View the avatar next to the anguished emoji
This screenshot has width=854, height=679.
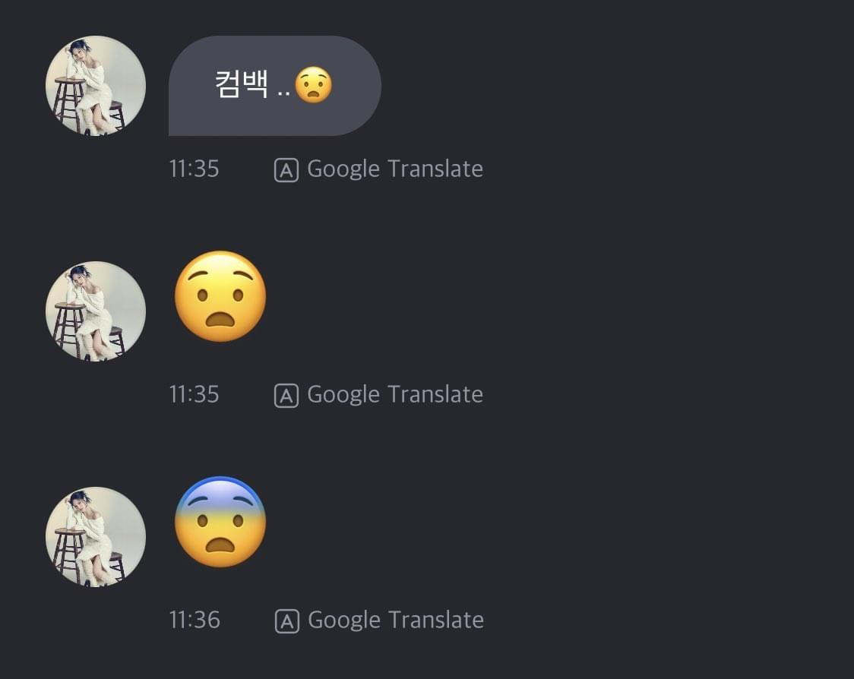(x=96, y=311)
